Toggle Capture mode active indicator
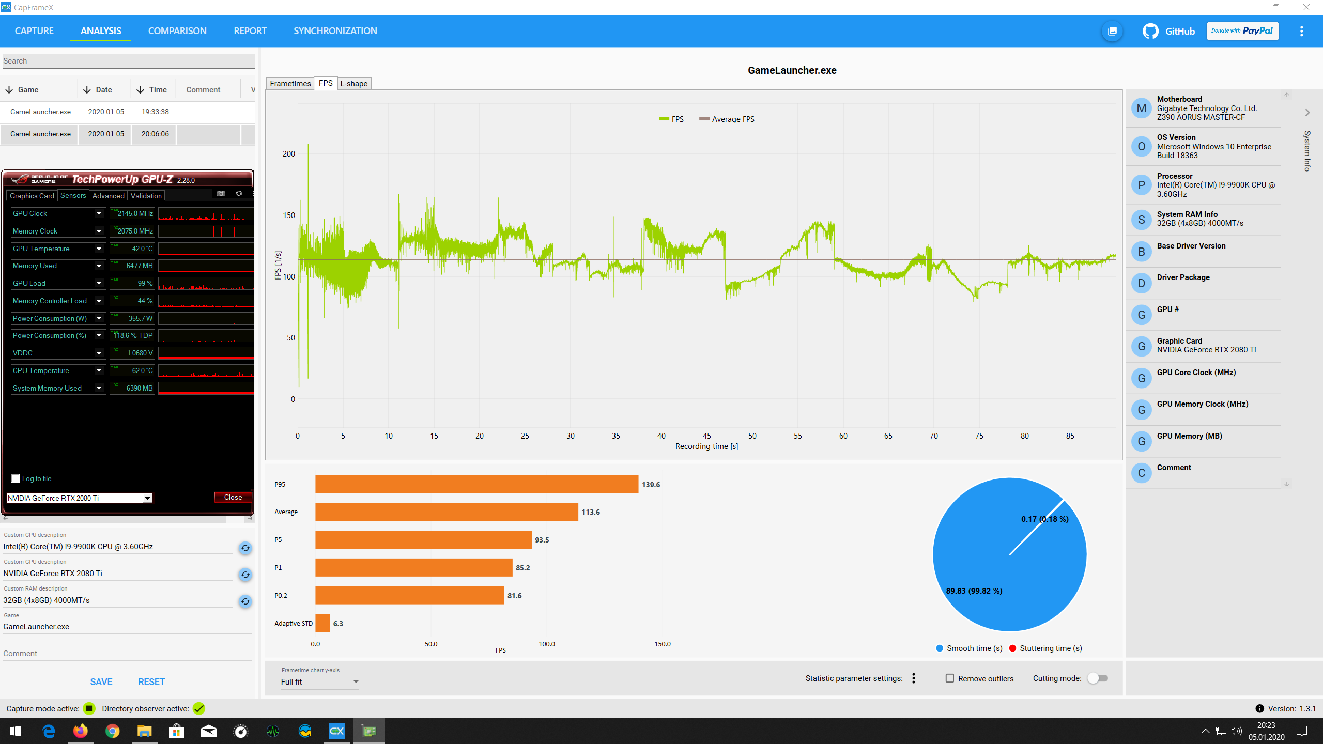This screenshot has height=744, width=1323. (89, 709)
